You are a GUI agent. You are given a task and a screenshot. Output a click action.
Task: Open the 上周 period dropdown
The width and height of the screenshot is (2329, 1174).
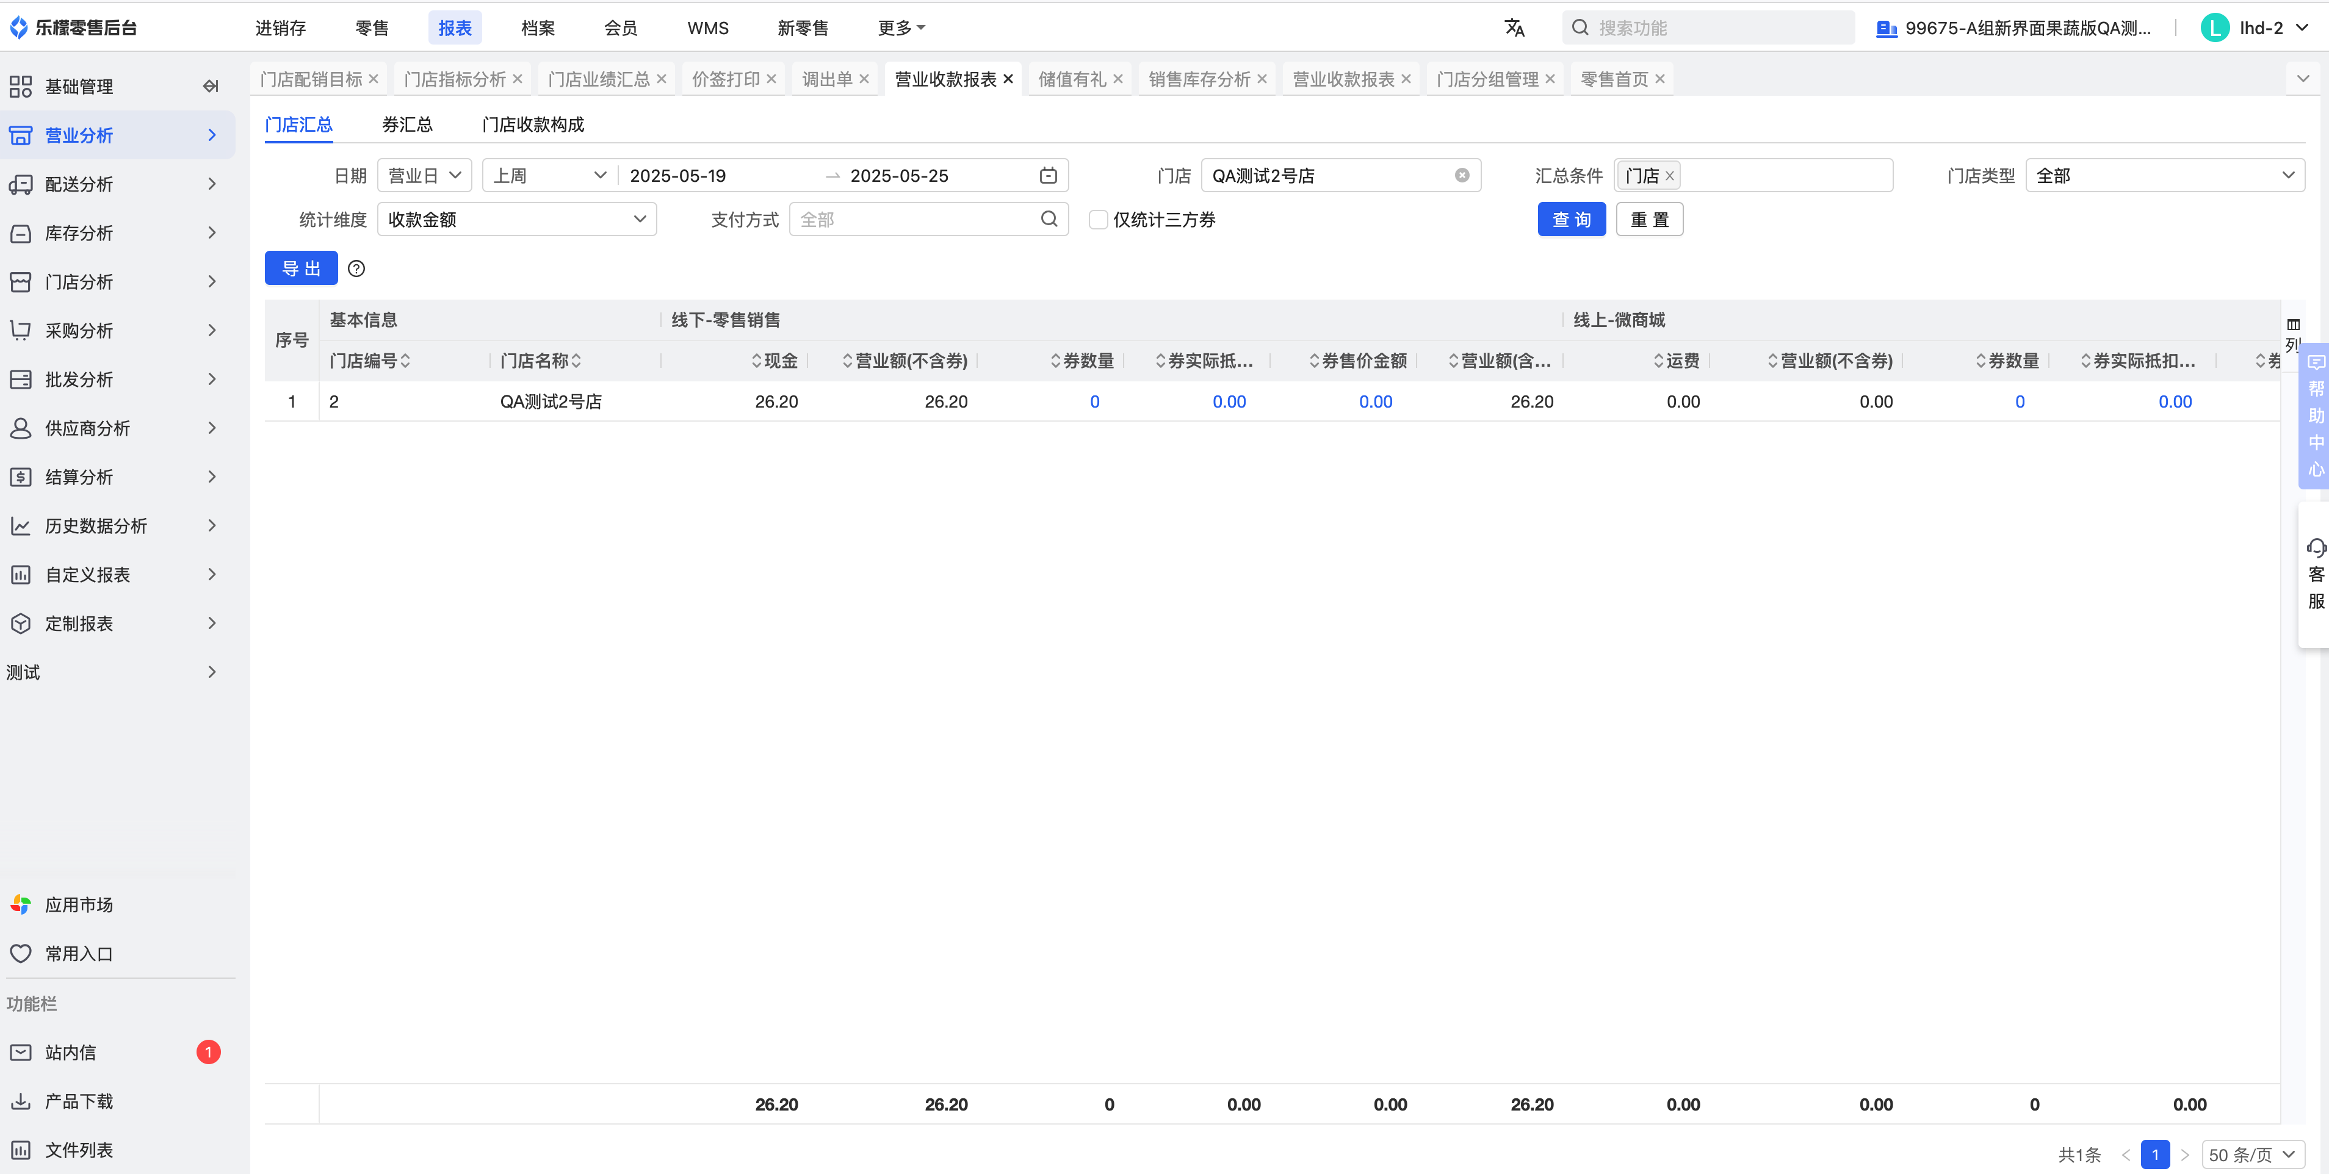coord(550,175)
